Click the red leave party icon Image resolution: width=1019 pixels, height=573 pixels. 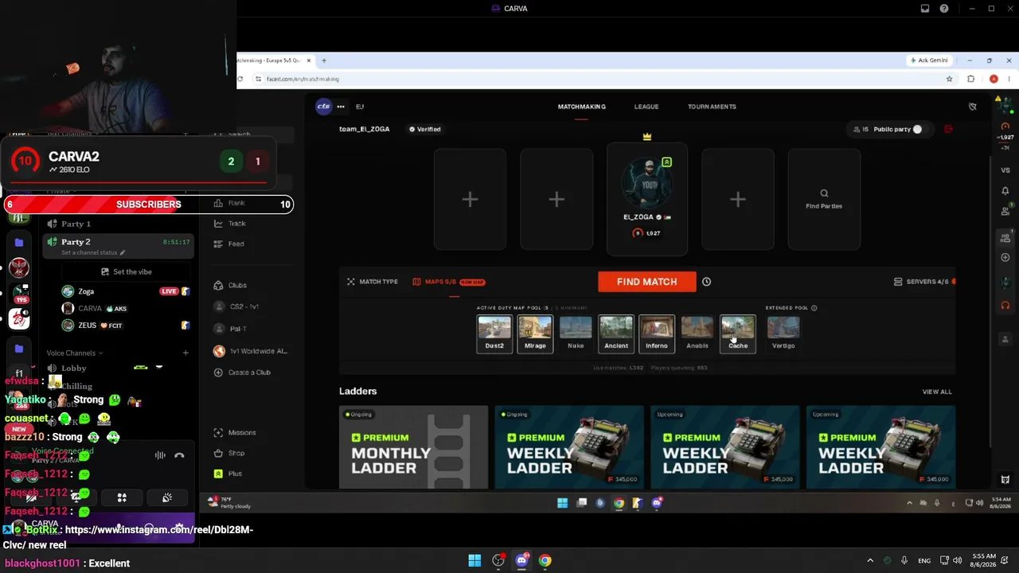(x=948, y=129)
